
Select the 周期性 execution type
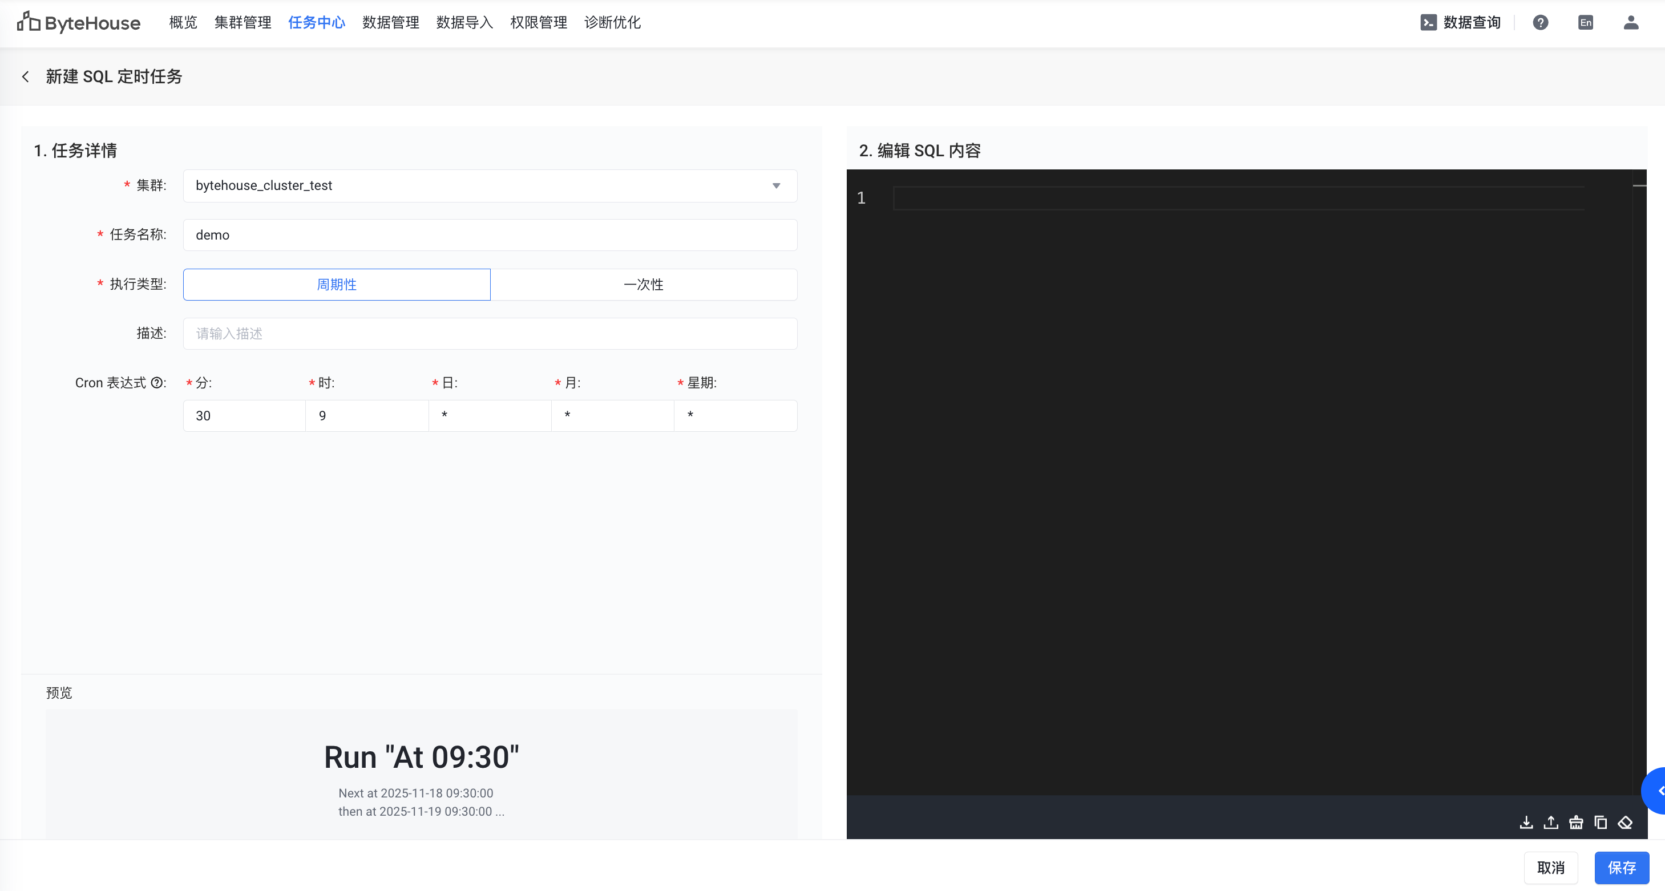click(x=336, y=284)
